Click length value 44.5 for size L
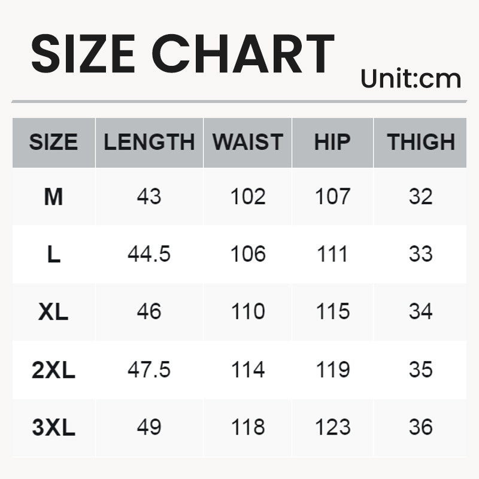Viewport: 479px width, 479px height. 149,254
